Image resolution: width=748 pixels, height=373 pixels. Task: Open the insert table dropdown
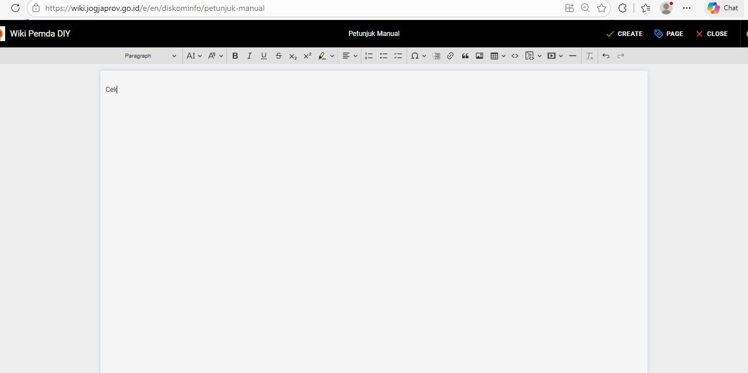click(498, 56)
